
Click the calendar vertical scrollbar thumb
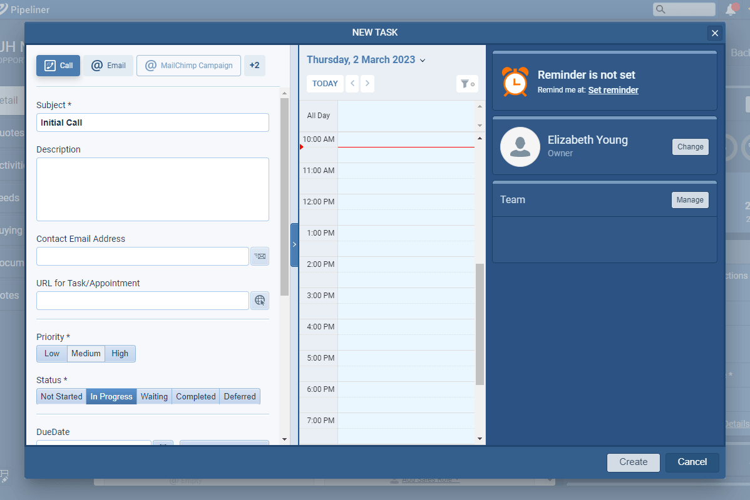(480, 324)
